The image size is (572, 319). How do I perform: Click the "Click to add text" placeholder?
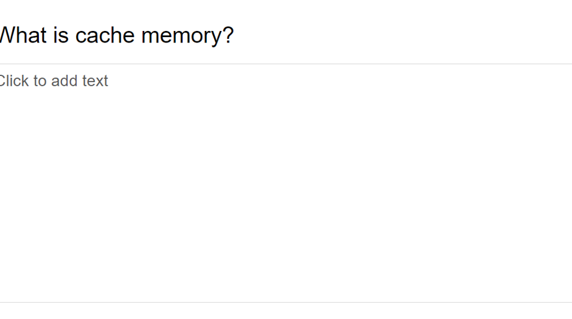[54, 81]
